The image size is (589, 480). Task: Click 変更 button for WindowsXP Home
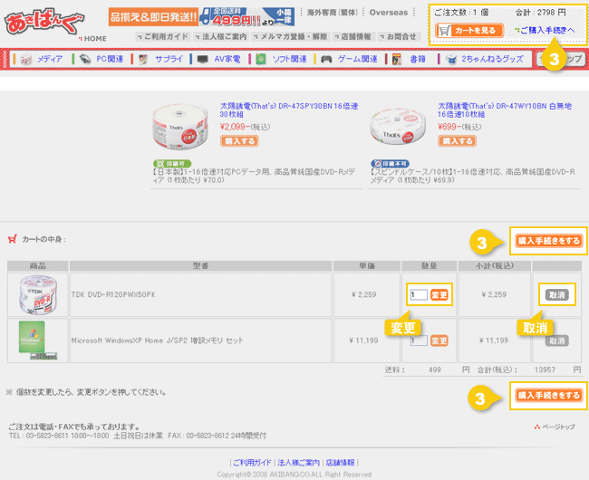click(439, 341)
